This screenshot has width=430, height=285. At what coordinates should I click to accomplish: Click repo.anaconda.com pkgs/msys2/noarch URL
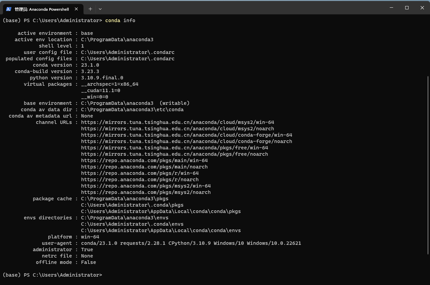[146, 192]
